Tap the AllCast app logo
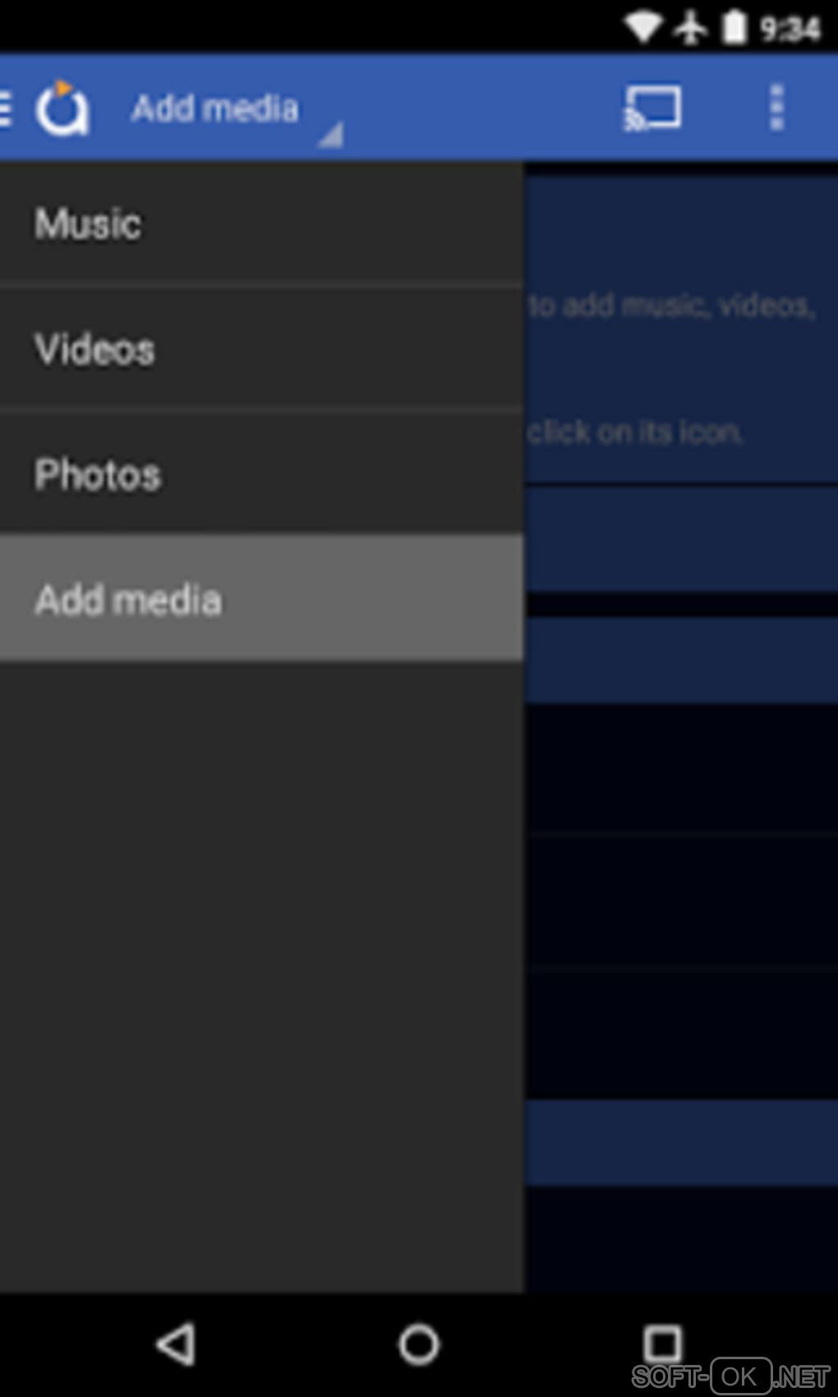The height and width of the screenshot is (1397, 838). tap(62, 108)
